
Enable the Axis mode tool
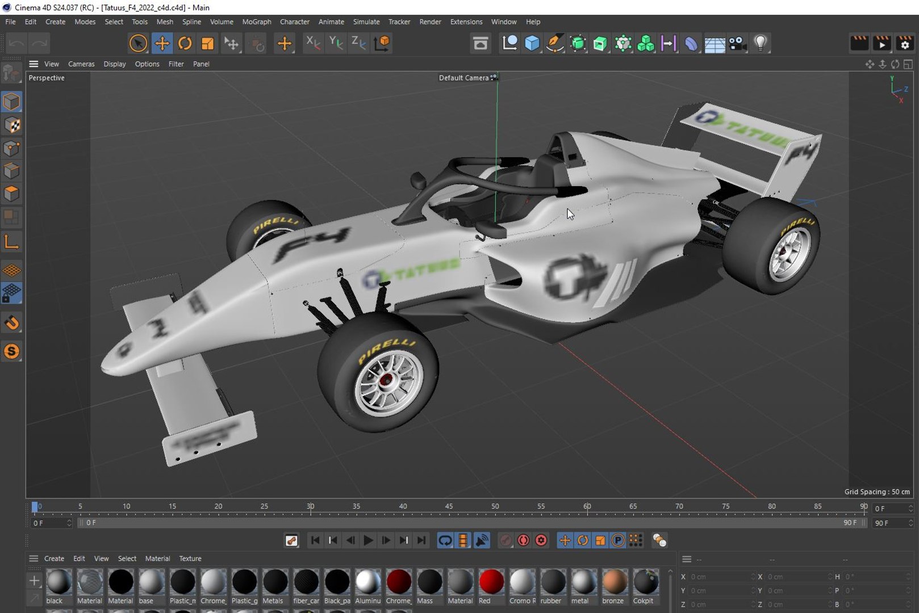[12, 242]
